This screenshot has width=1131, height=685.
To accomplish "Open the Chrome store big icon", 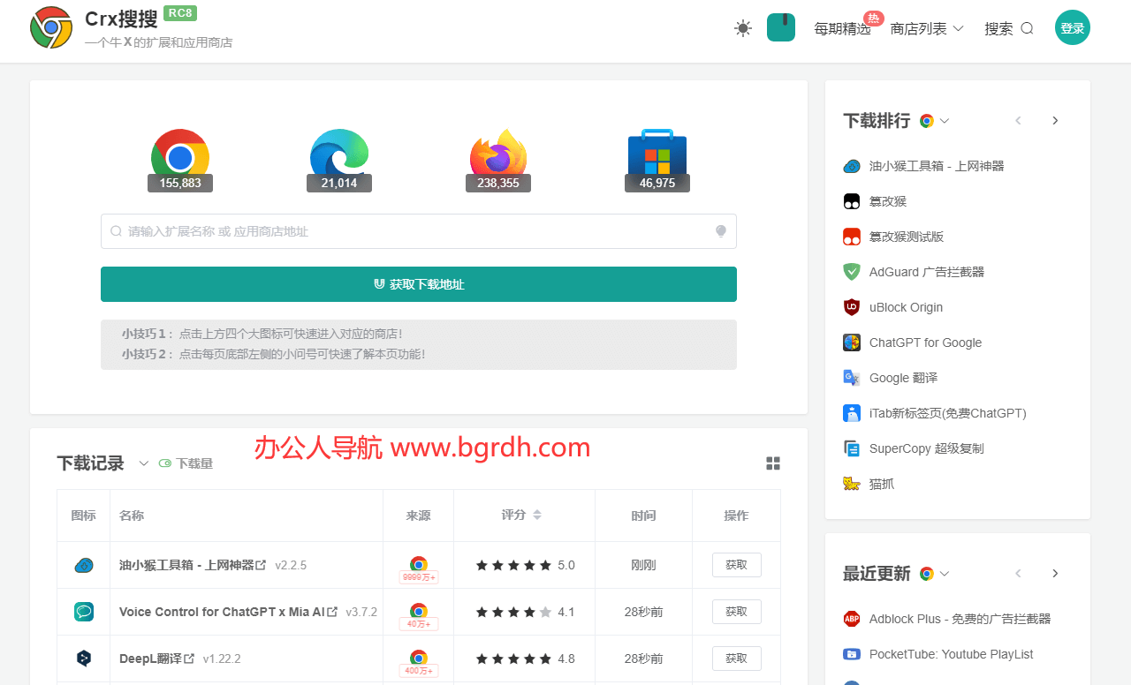I will [180, 159].
